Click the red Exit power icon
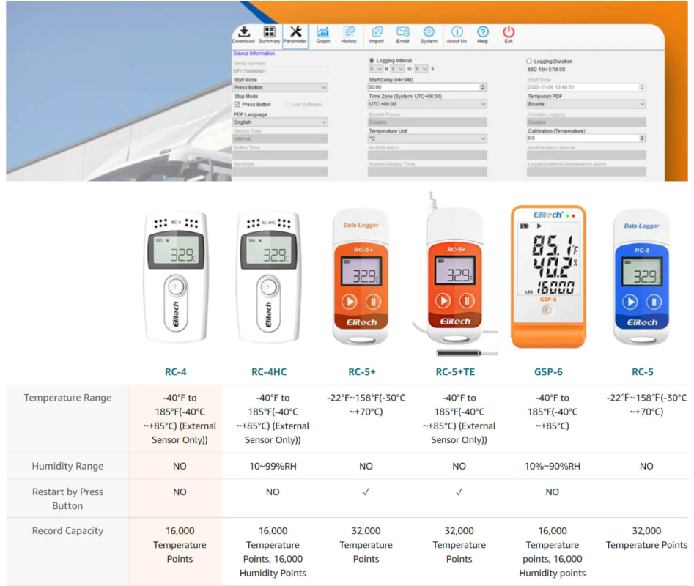 click(508, 34)
